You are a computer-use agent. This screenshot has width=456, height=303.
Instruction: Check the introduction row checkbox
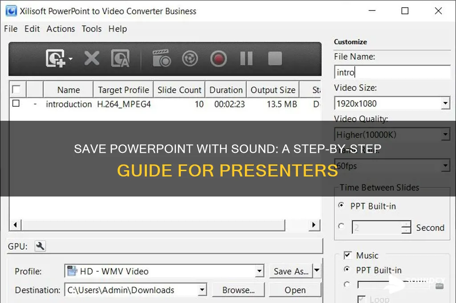(16, 103)
